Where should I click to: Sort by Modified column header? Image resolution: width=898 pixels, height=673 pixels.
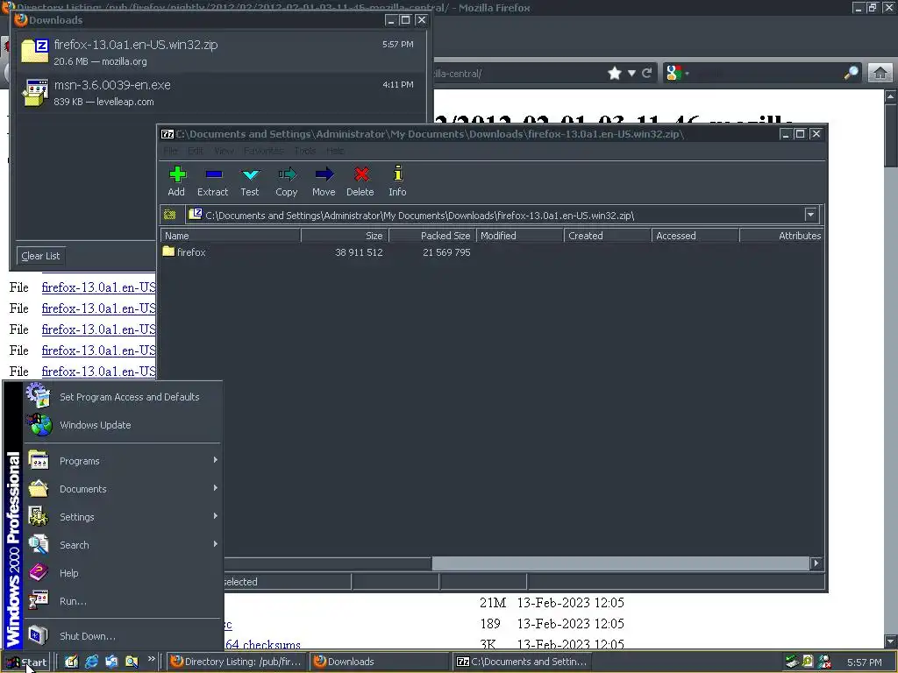(x=520, y=235)
